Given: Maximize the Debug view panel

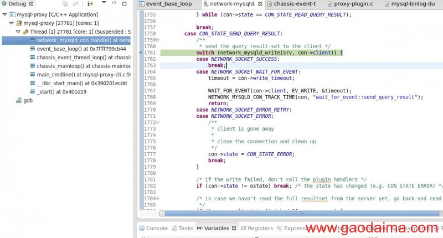Looking at the screenshot, I should (124, 3).
